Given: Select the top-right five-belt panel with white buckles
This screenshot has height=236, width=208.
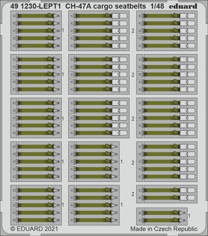Looking at the screenshot, I should [167, 31].
